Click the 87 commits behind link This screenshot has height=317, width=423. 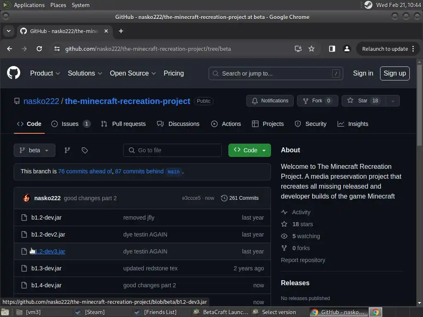click(x=139, y=171)
